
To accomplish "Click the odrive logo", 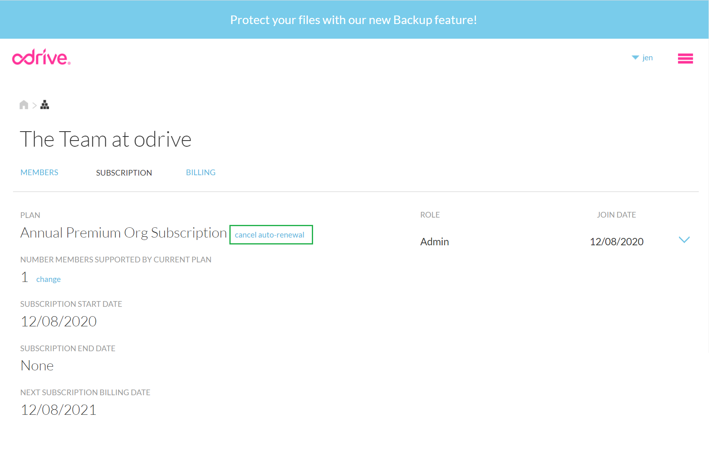I will pyautogui.click(x=41, y=57).
